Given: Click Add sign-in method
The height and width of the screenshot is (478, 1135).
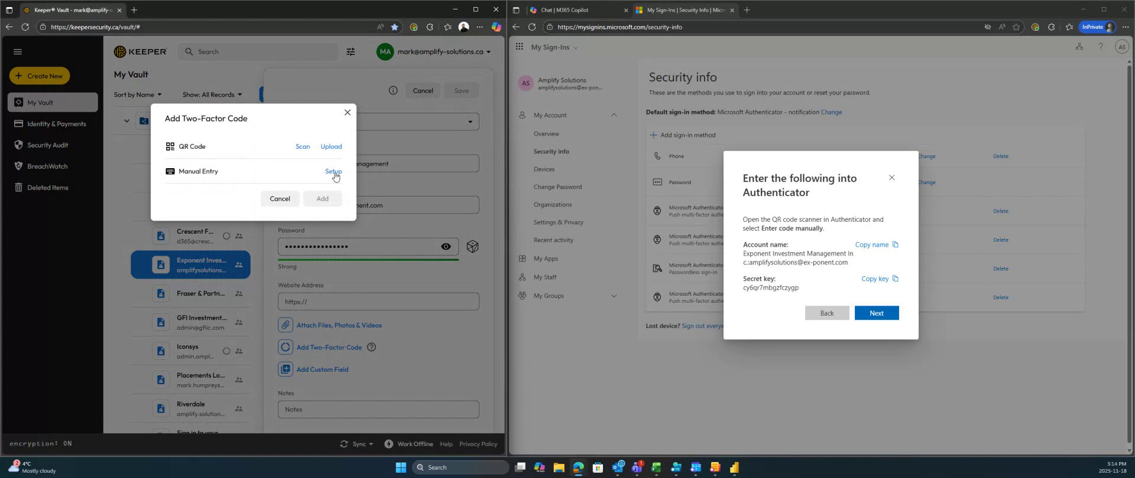Looking at the screenshot, I should coord(683,135).
